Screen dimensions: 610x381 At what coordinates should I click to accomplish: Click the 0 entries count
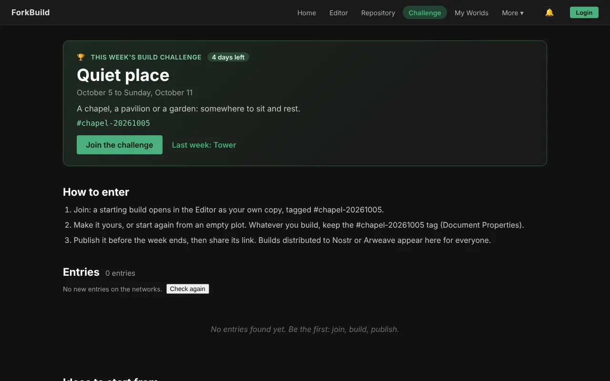[x=120, y=273]
